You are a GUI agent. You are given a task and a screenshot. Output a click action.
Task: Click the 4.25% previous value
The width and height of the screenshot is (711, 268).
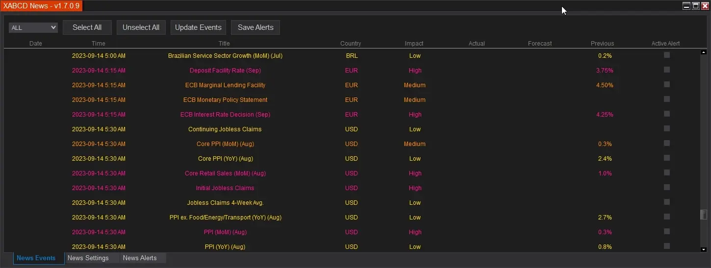pyautogui.click(x=605, y=115)
